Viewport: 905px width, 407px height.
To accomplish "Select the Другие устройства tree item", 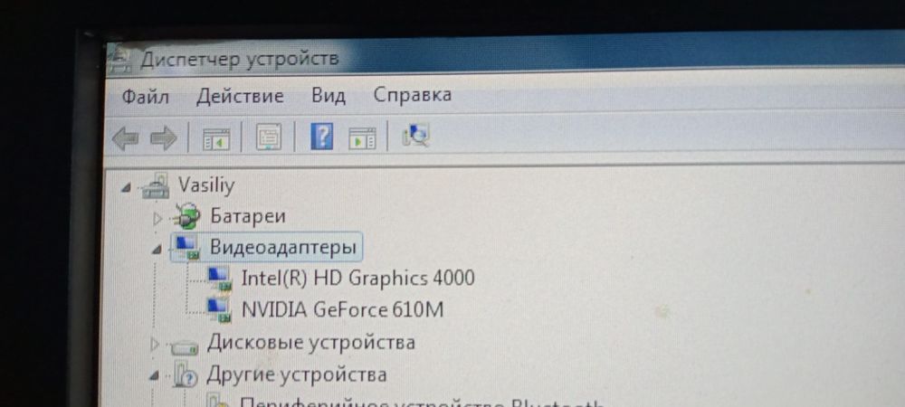I will [296, 374].
